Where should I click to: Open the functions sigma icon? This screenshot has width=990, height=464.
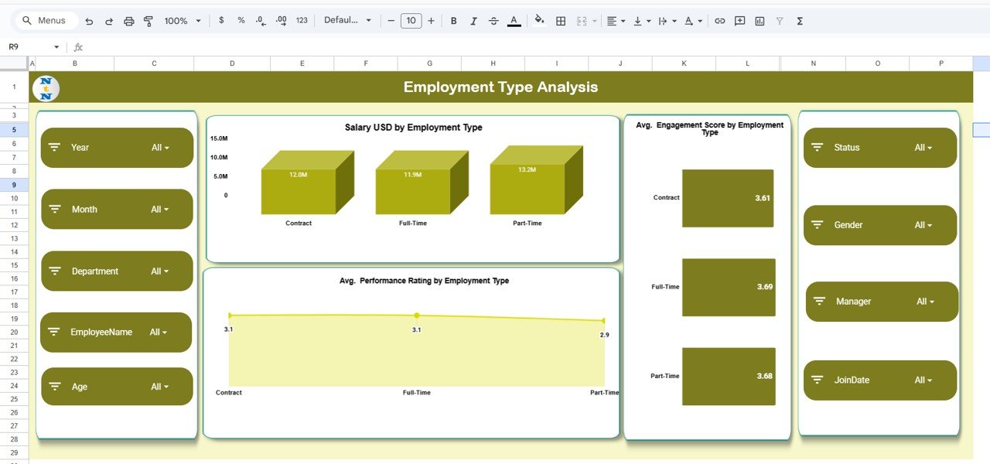pyautogui.click(x=799, y=20)
